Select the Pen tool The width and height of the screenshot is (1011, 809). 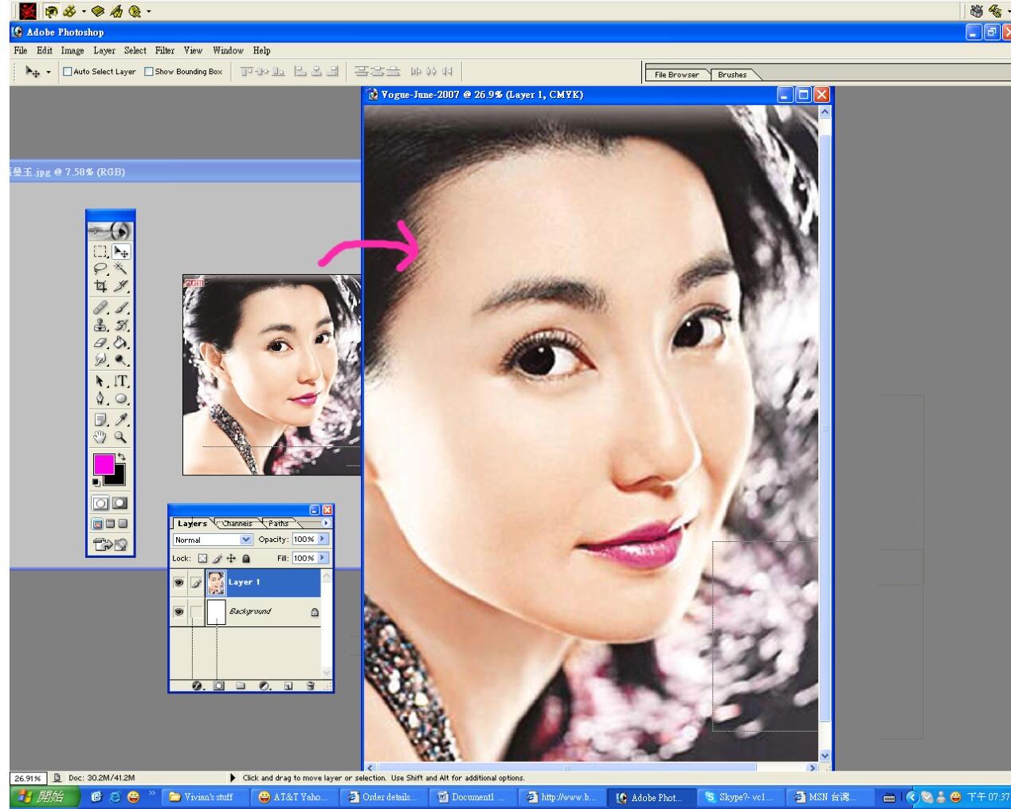[x=100, y=399]
